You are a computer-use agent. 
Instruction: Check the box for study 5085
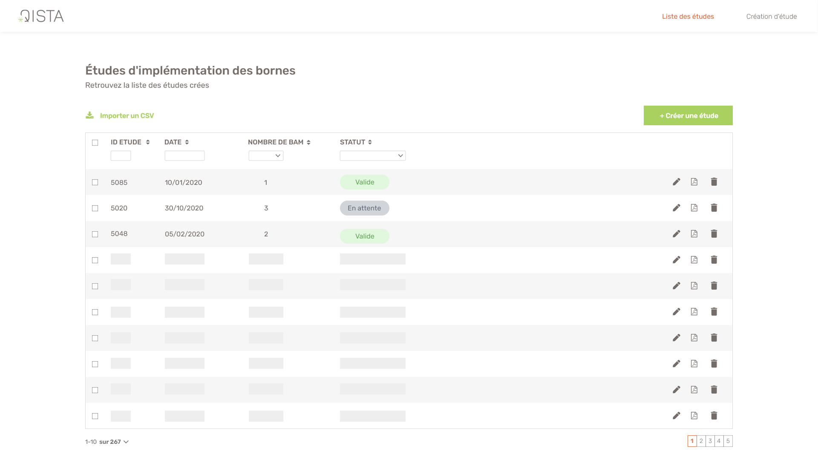[95, 182]
